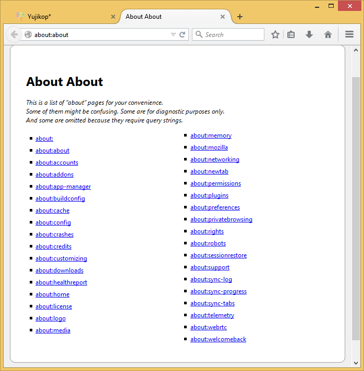Click the search magnifier icon
This screenshot has height=371, width=364.
click(x=199, y=34)
